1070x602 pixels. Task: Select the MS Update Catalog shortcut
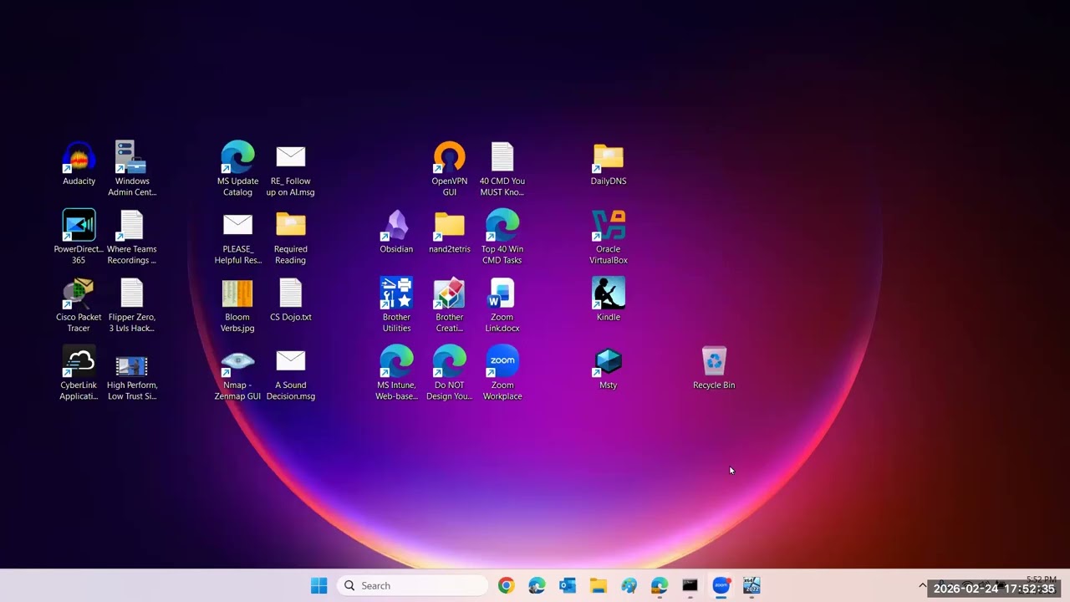[x=237, y=169]
